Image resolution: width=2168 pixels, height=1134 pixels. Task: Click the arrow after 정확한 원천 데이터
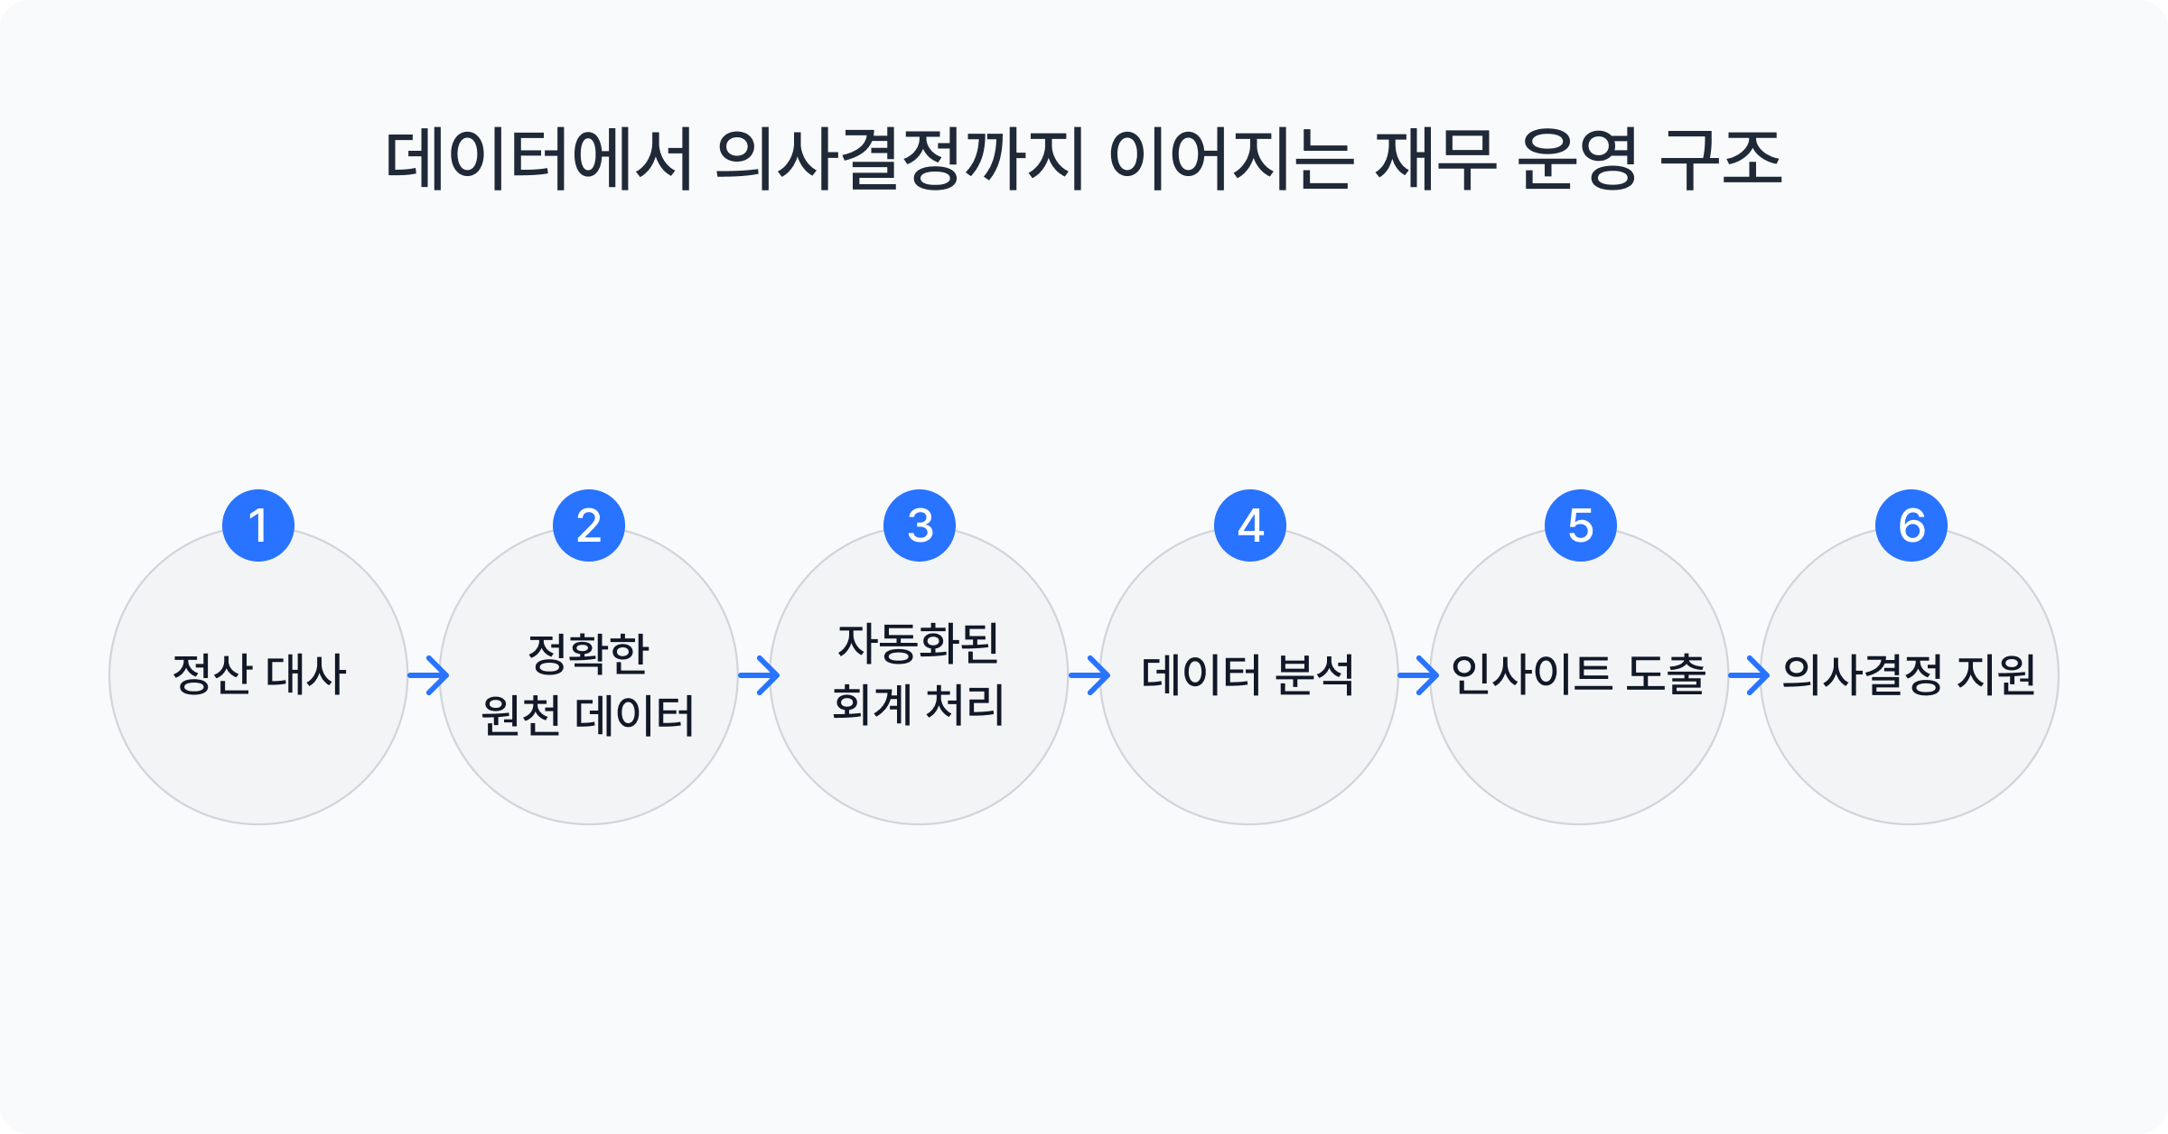[x=759, y=675]
